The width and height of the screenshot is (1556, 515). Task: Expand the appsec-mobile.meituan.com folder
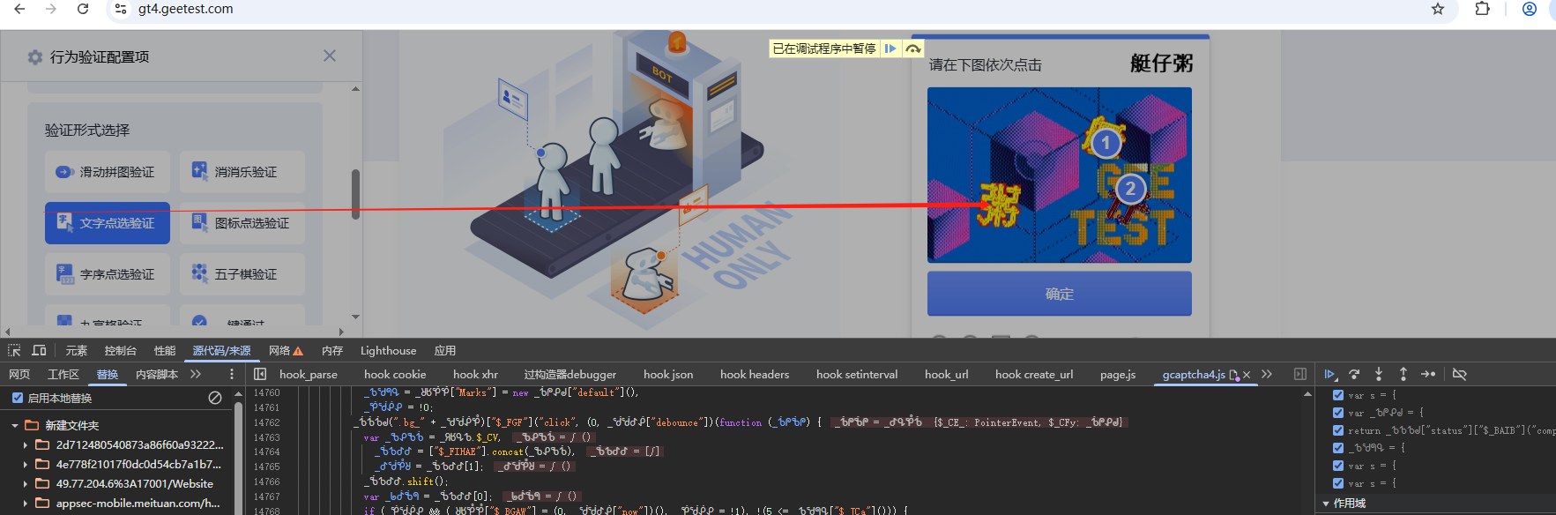click(x=26, y=503)
